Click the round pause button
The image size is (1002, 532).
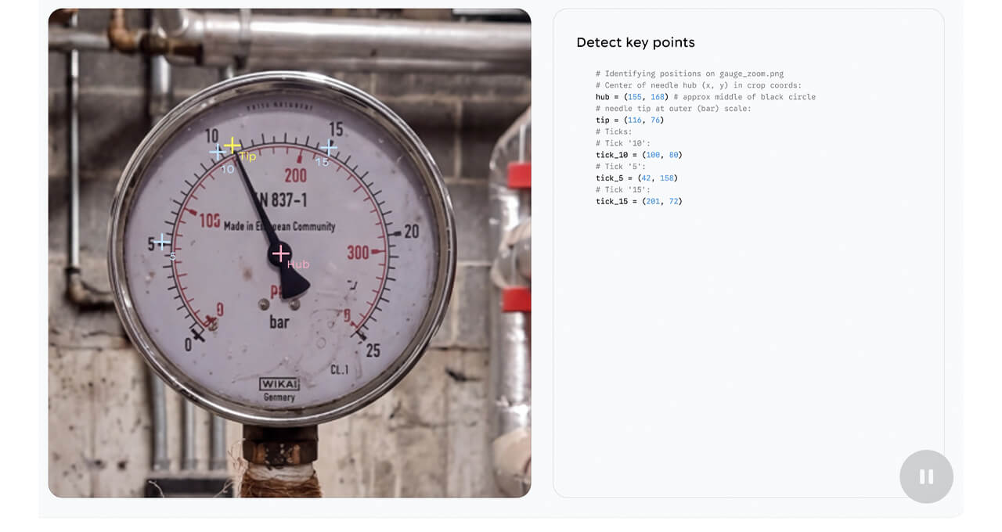click(x=926, y=476)
